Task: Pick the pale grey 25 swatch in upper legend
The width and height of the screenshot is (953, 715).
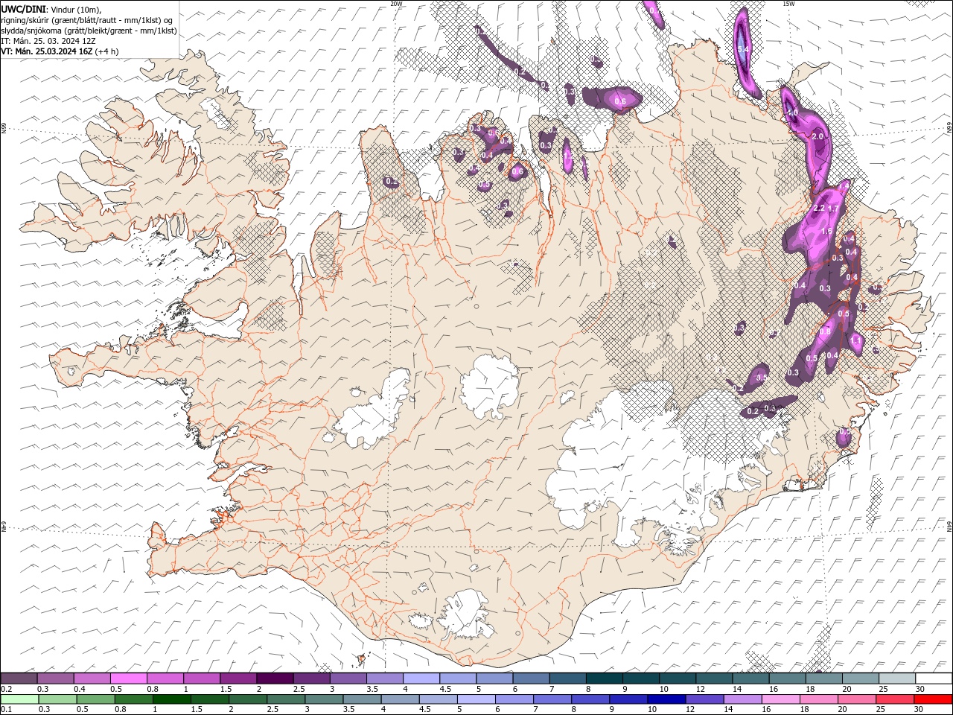Action: click(x=897, y=679)
